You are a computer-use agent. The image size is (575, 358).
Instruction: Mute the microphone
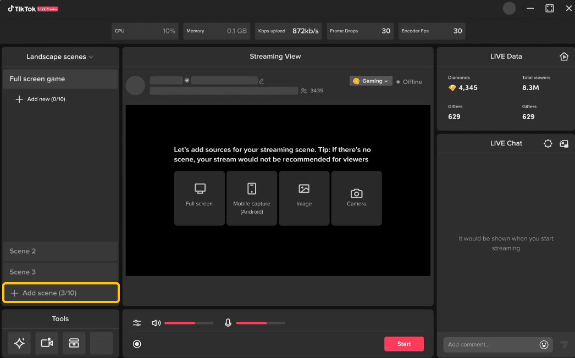pos(228,323)
